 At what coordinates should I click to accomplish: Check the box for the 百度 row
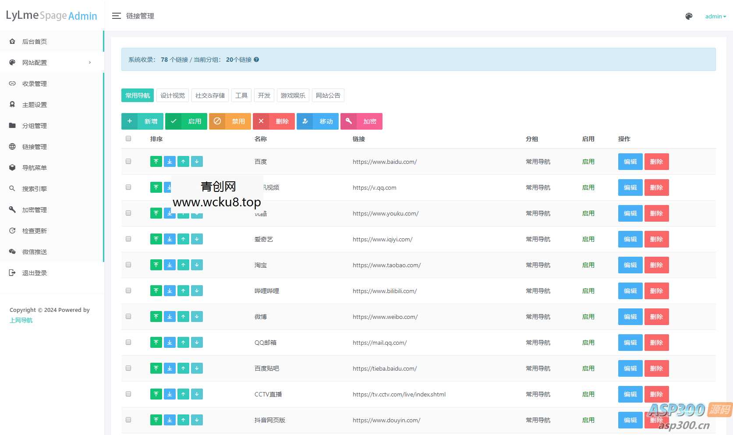point(128,161)
